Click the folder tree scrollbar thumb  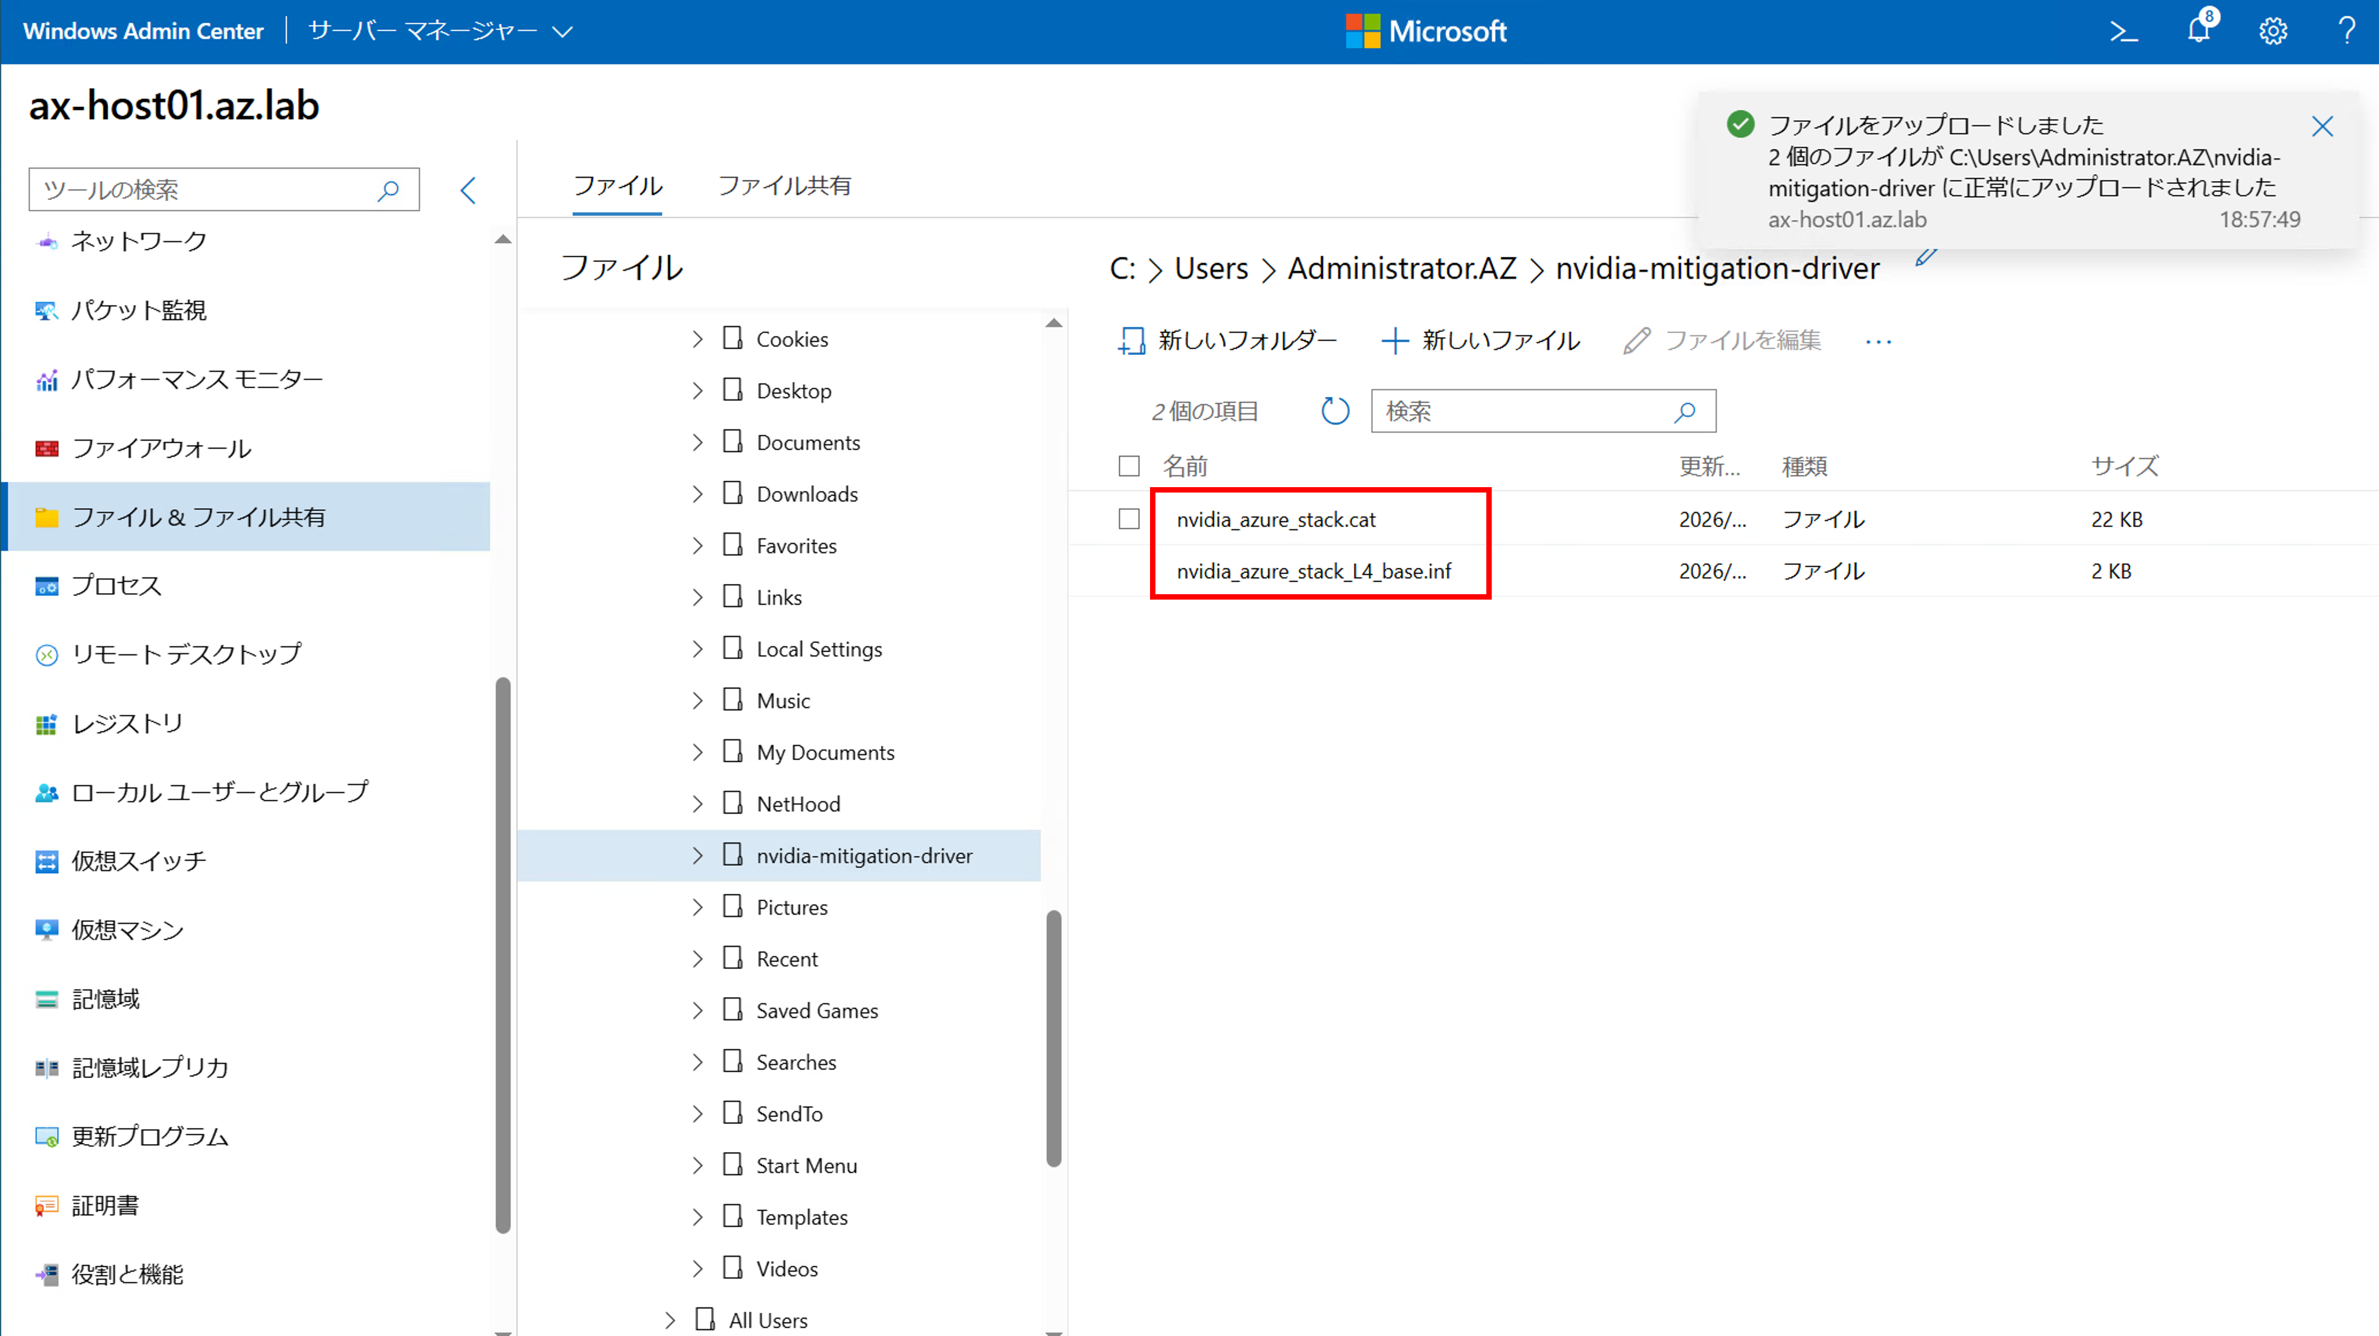click(1054, 1039)
